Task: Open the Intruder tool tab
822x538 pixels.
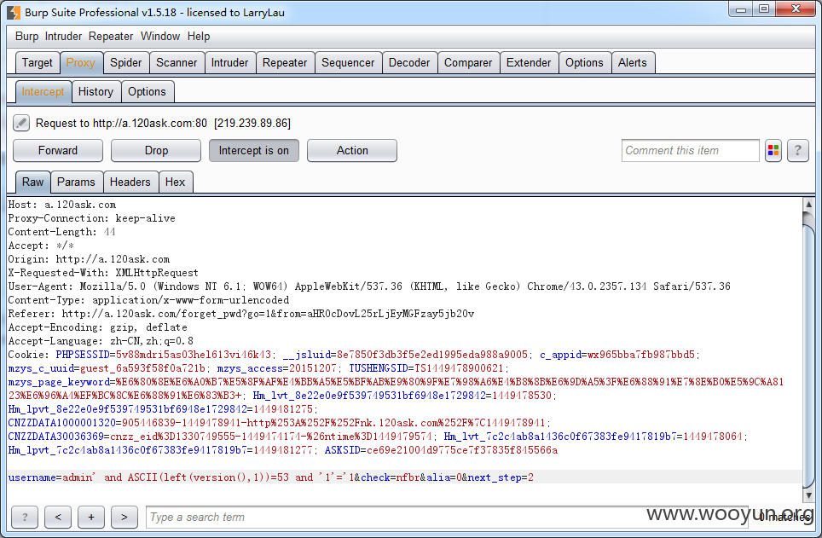Action: tap(229, 63)
